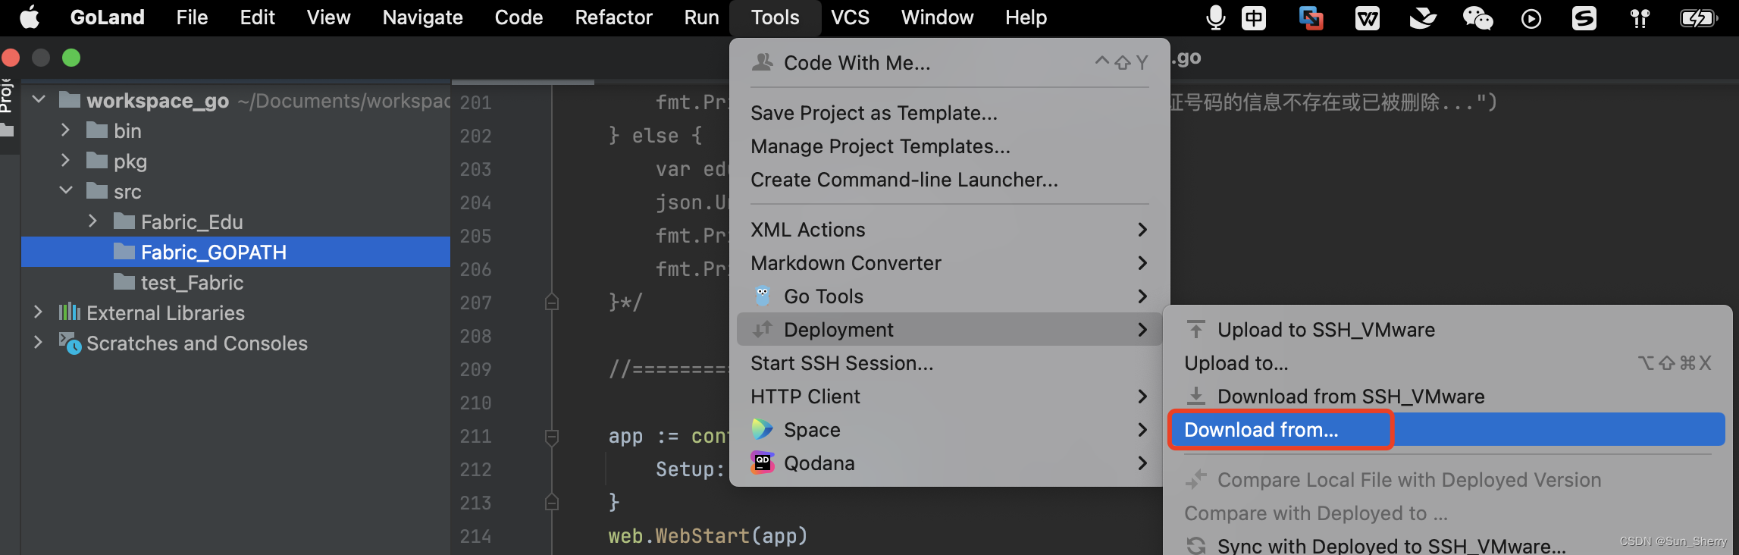This screenshot has height=555, width=1739.
Task: Click the microphone icon in menu bar
Action: click(1215, 17)
